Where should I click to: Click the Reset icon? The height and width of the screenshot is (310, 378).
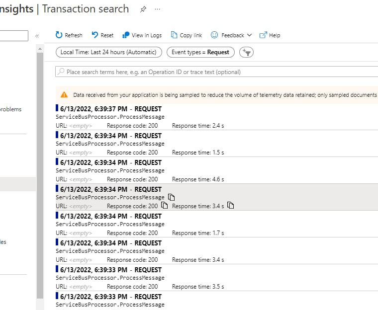[x=95, y=35]
